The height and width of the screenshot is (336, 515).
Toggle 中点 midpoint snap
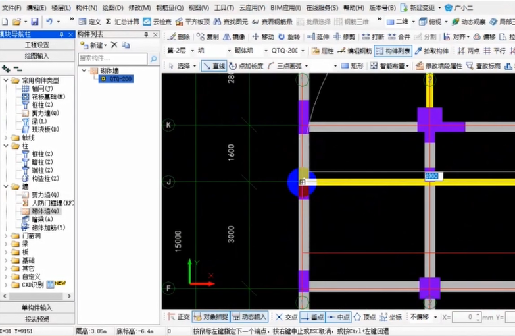[x=339, y=317]
